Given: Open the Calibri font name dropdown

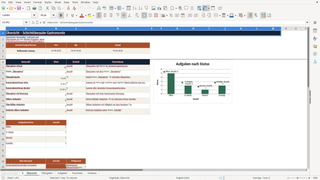Looking at the screenshot, I should point(34,15).
